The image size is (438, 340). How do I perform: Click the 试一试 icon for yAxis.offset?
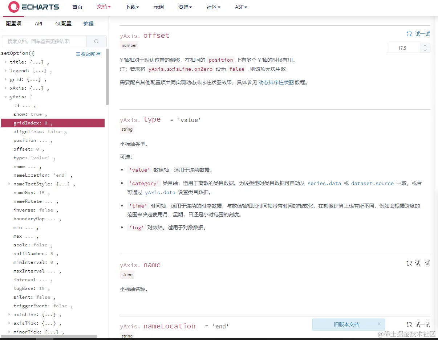[x=409, y=34]
